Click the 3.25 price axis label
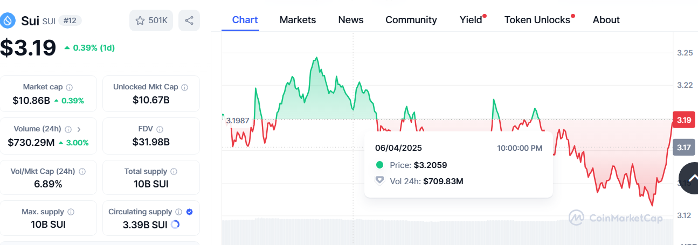This screenshot has height=245, width=698. coord(685,53)
